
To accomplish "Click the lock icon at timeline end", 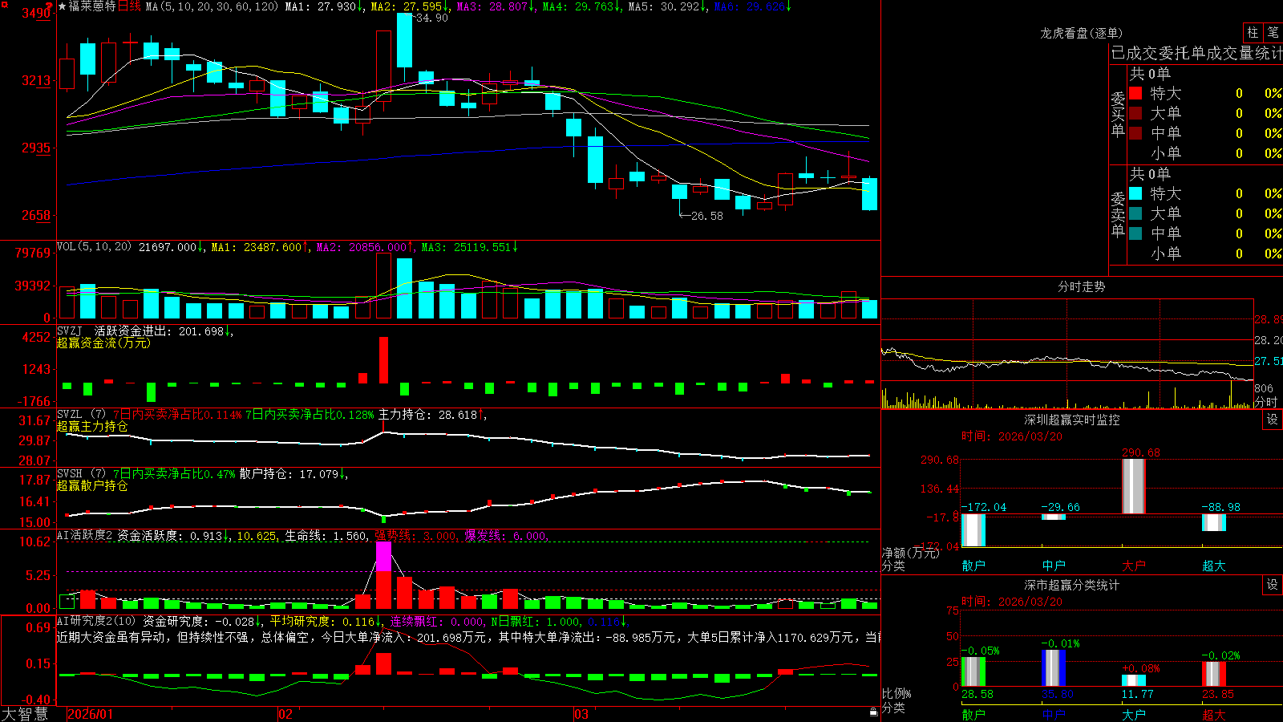I will coord(873,712).
